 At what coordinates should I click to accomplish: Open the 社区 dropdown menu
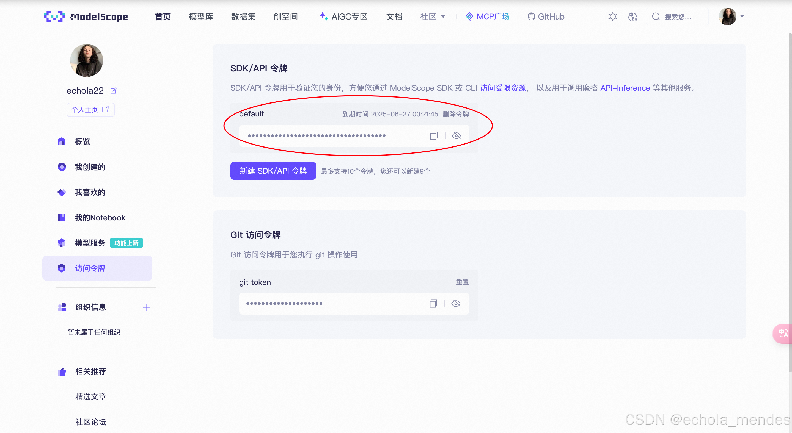click(x=433, y=16)
